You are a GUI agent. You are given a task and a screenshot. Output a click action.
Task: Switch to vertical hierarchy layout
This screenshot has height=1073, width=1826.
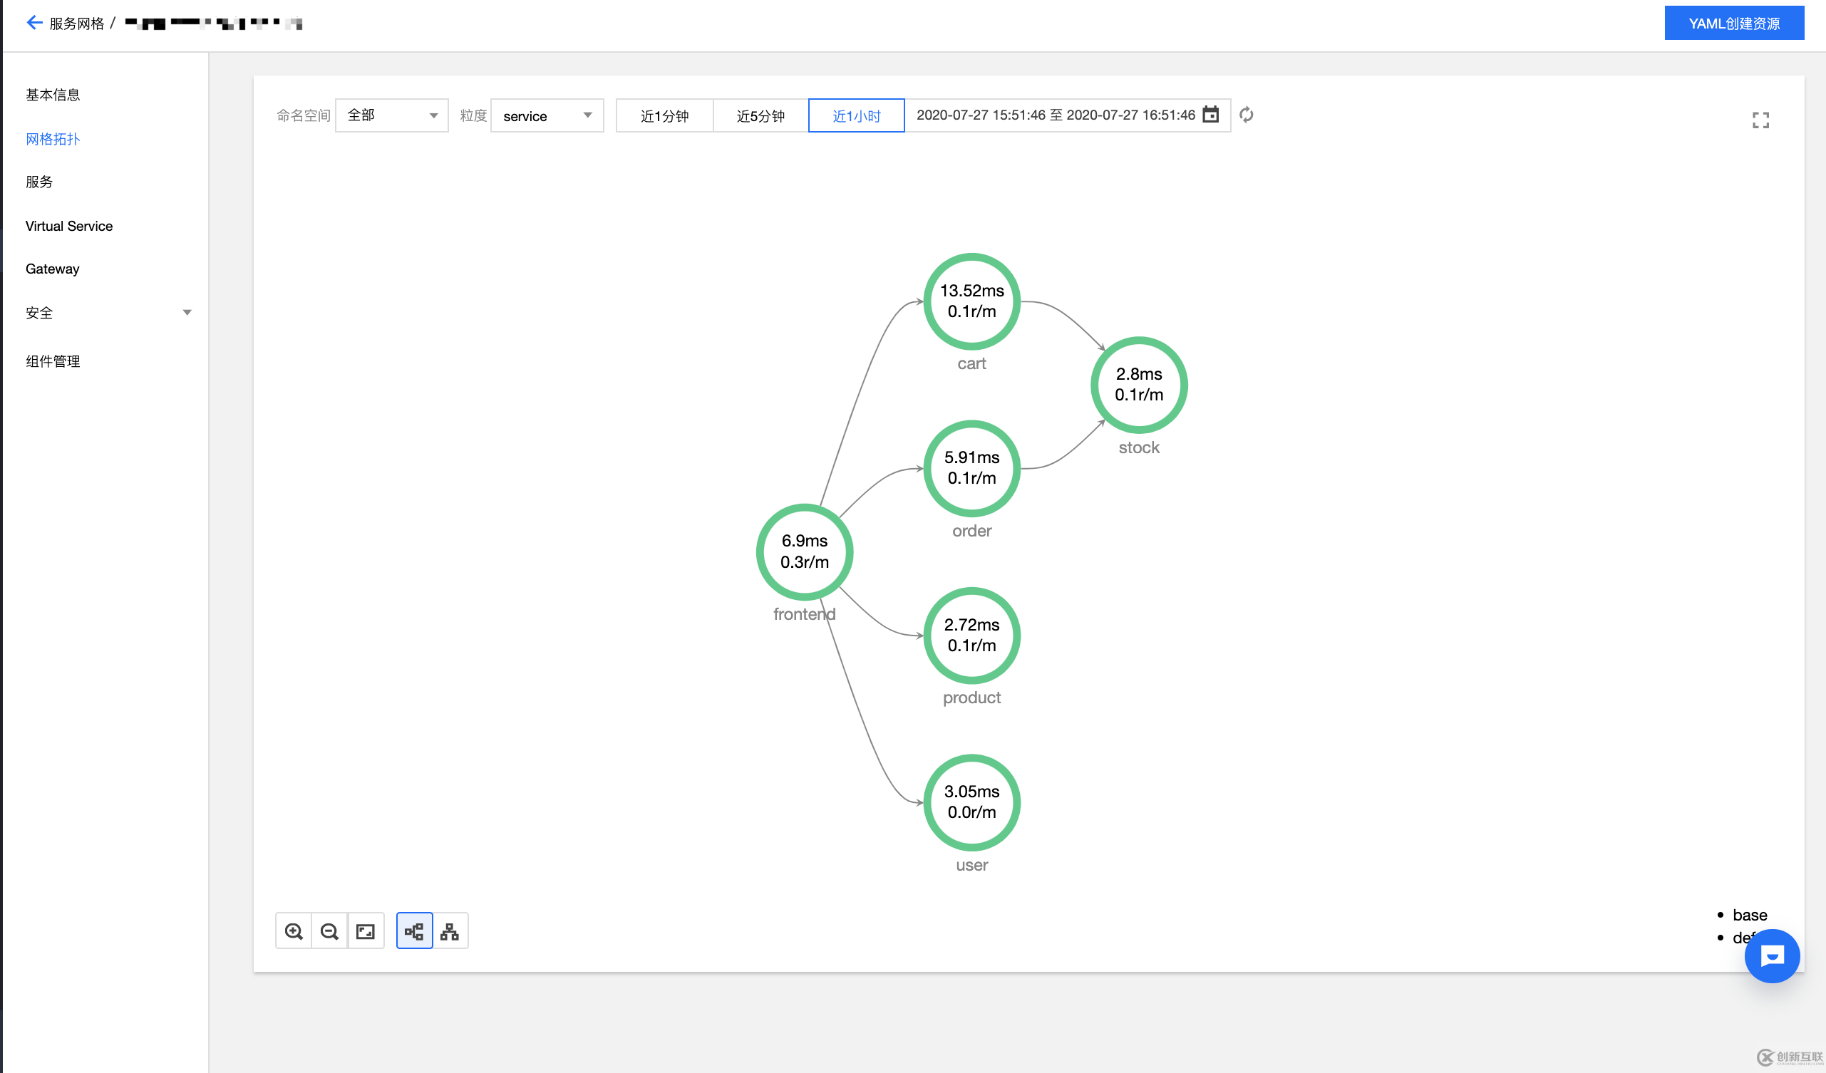tap(450, 931)
